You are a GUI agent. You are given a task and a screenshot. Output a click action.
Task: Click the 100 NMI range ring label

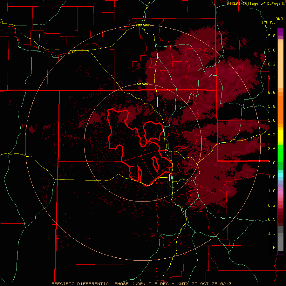tap(143, 25)
